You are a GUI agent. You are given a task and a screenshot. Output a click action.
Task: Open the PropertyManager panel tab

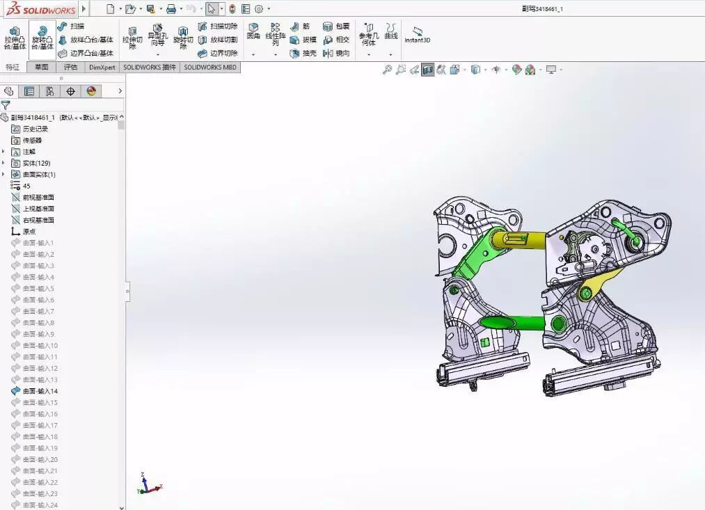pyautogui.click(x=29, y=91)
